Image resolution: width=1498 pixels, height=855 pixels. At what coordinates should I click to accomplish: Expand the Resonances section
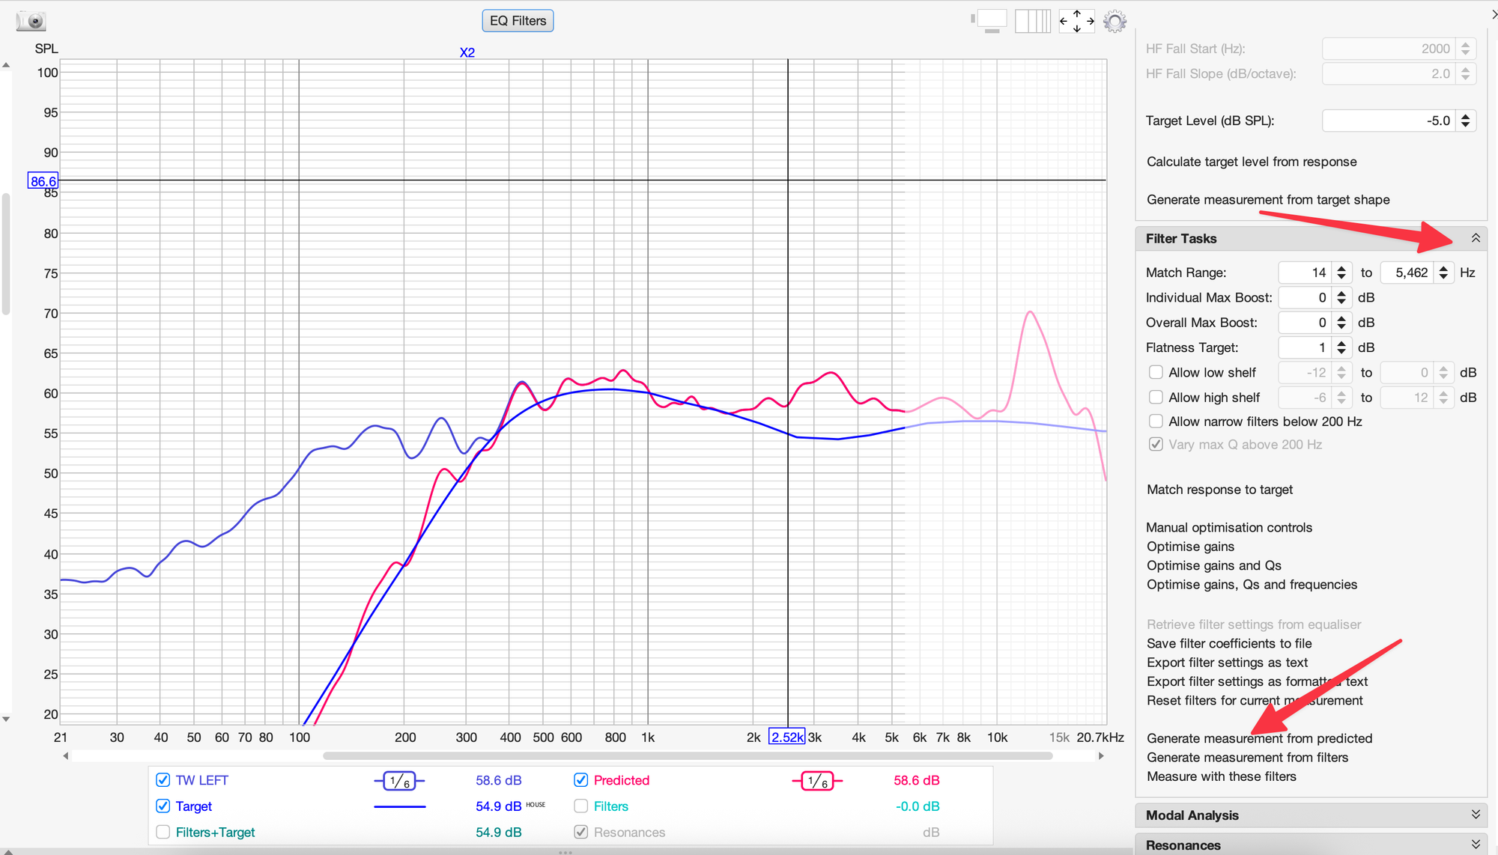[x=1475, y=845]
